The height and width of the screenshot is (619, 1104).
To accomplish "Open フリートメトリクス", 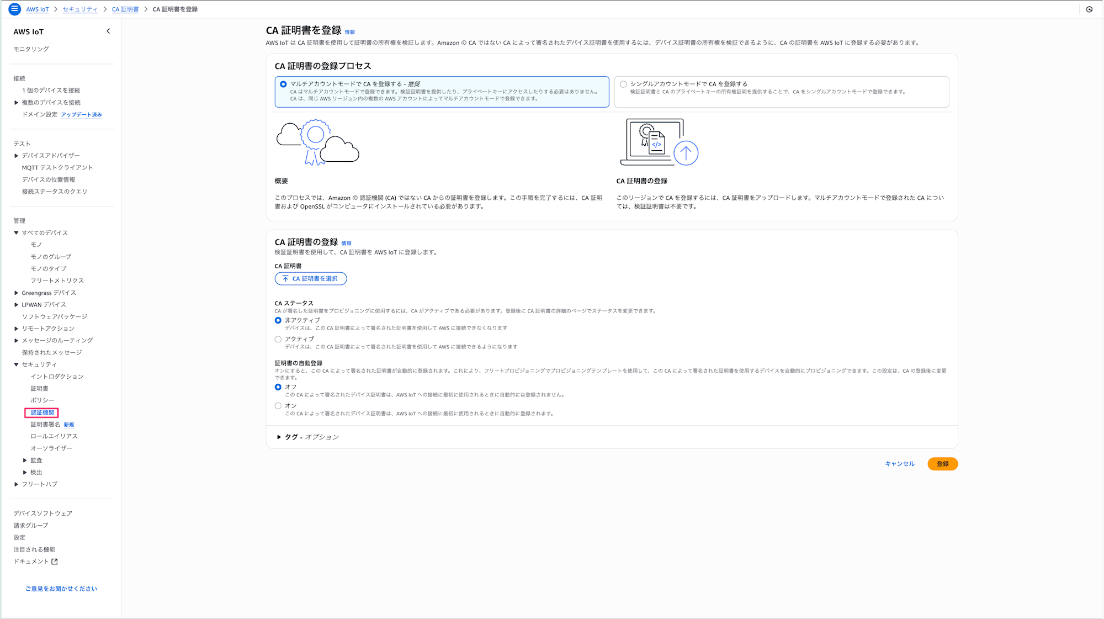I will click(x=57, y=281).
